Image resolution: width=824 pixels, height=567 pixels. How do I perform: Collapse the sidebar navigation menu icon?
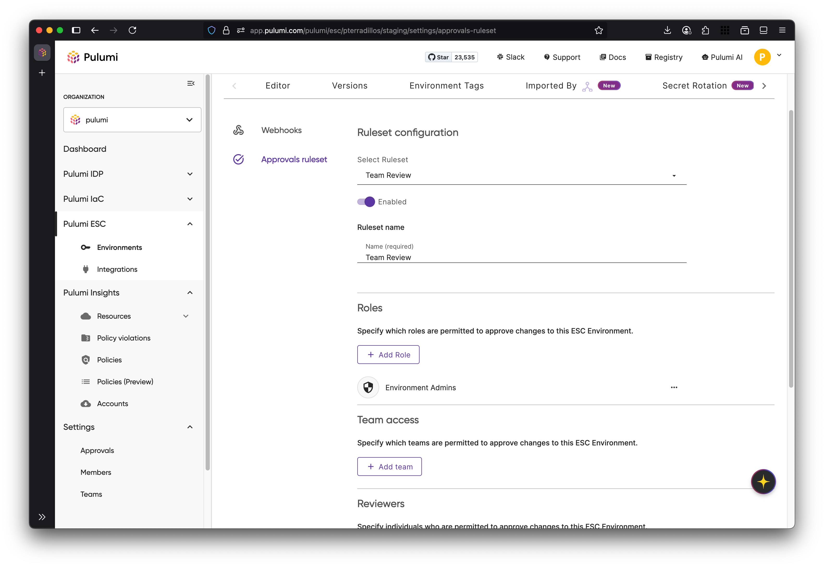(x=191, y=84)
